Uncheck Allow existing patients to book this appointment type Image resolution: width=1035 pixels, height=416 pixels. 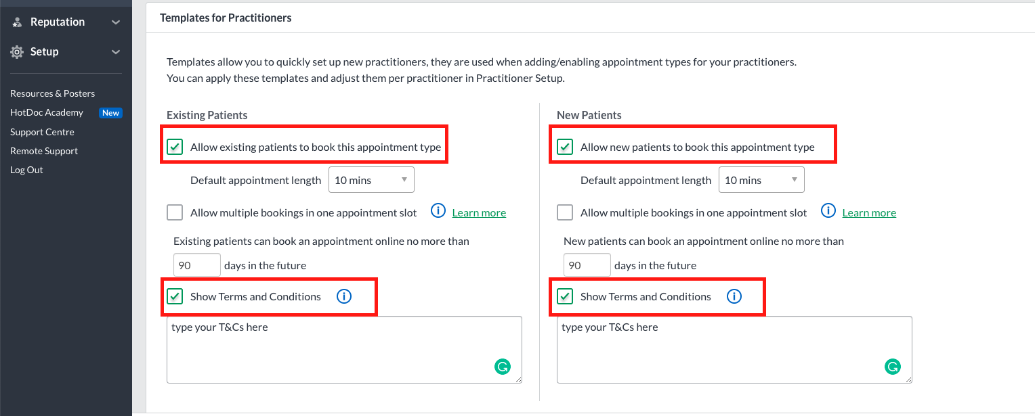click(x=175, y=147)
